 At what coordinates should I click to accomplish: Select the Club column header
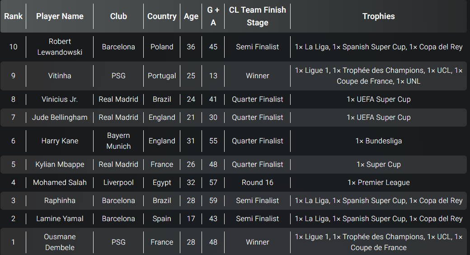coord(118,16)
